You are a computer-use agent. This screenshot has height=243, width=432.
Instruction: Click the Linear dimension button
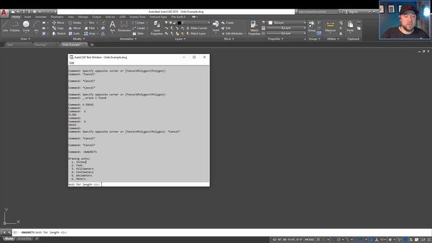coord(140,22)
